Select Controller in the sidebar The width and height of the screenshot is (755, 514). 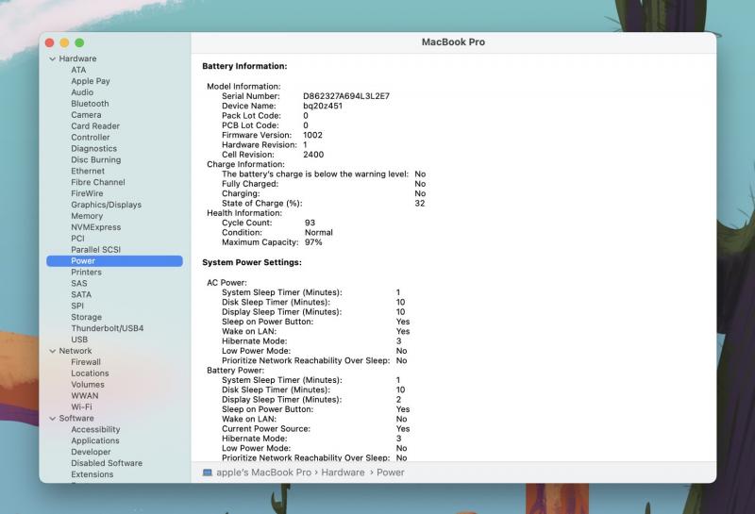[91, 137]
